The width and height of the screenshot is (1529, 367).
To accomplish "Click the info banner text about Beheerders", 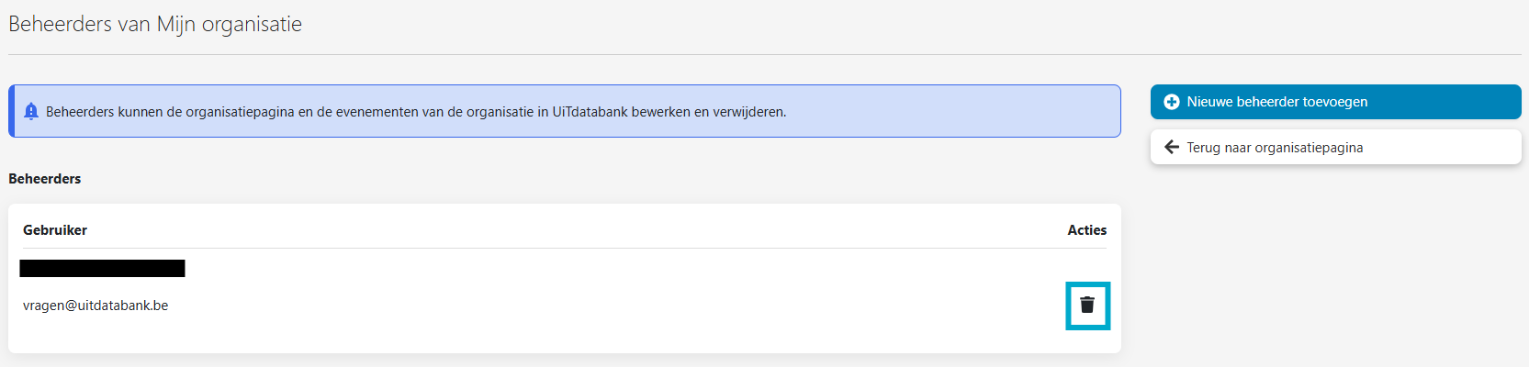I will click(x=416, y=112).
